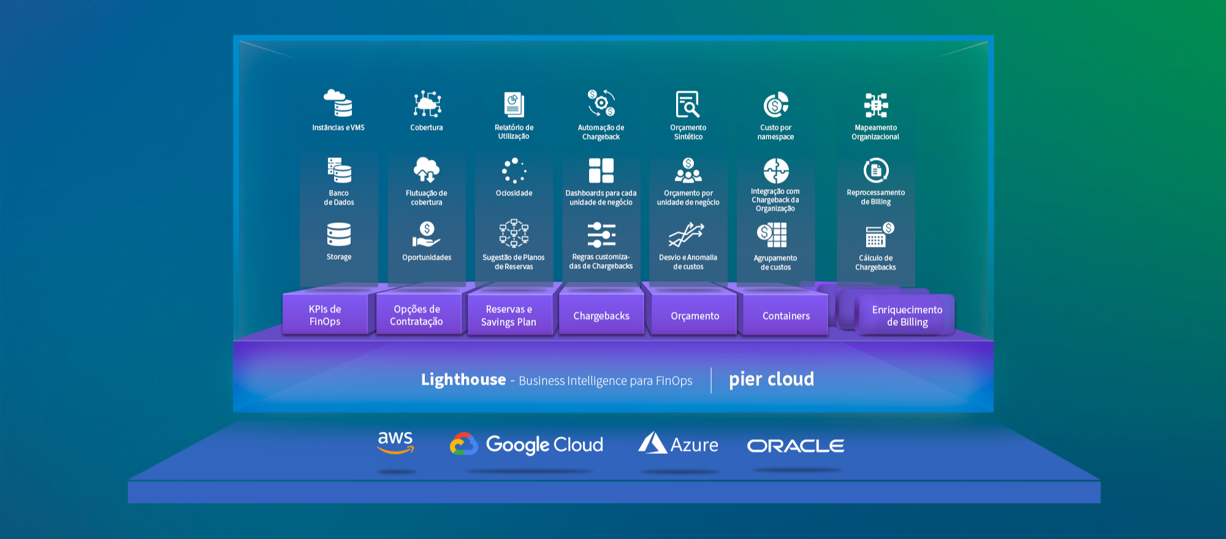Click the AWS logo

395,442
